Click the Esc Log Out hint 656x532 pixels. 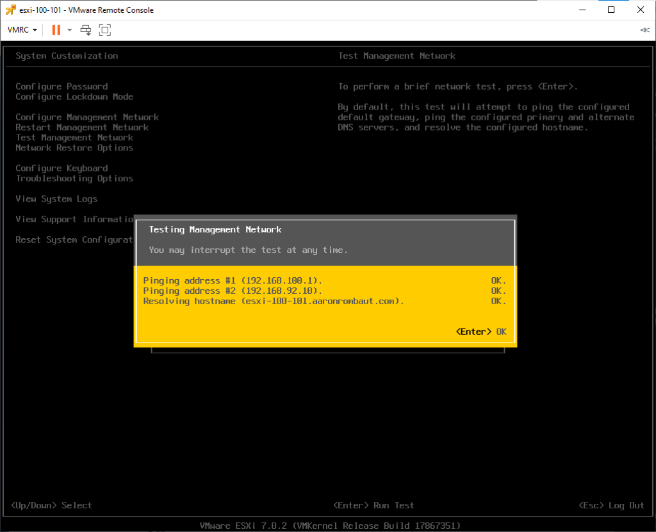point(611,505)
